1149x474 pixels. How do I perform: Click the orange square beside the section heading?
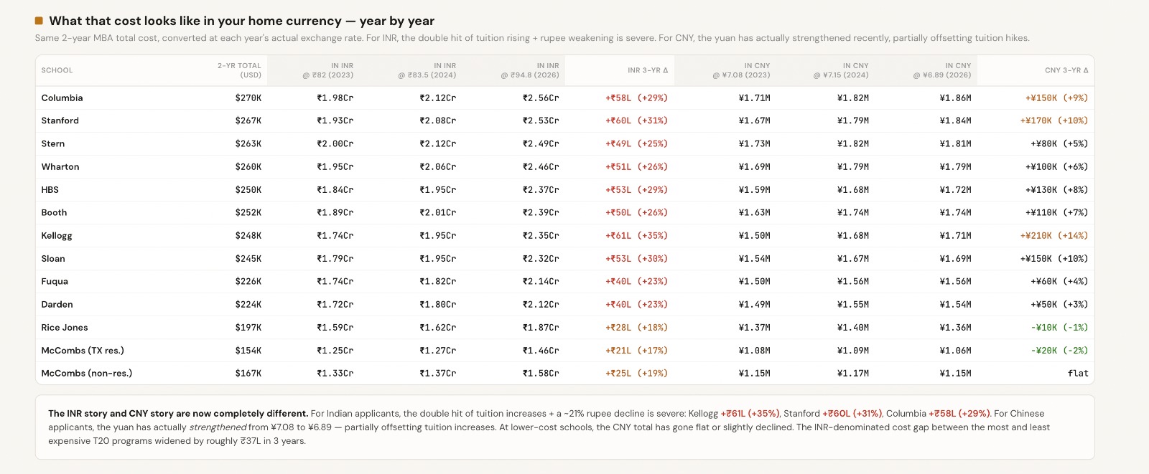(x=39, y=21)
